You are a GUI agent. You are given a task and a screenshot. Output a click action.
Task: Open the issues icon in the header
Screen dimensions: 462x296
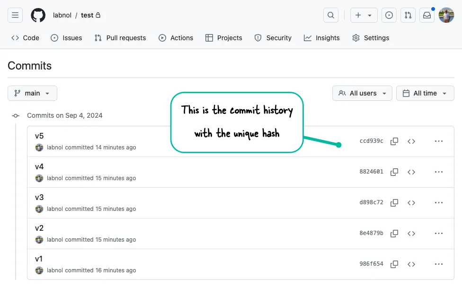tap(389, 15)
